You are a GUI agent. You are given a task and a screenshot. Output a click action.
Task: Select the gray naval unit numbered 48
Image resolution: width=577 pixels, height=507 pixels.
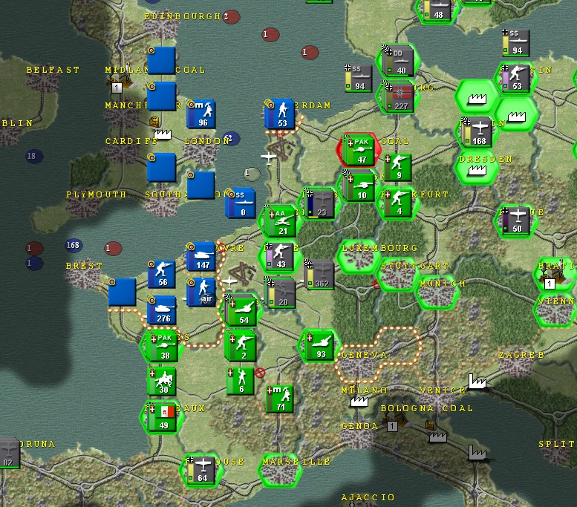pos(437,10)
